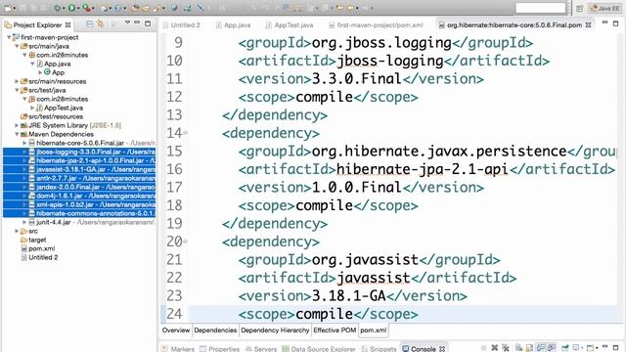This screenshot has width=626, height=352.
Task: Switch to first-maven-project/pom.xml tab
Action: [376, 24]
